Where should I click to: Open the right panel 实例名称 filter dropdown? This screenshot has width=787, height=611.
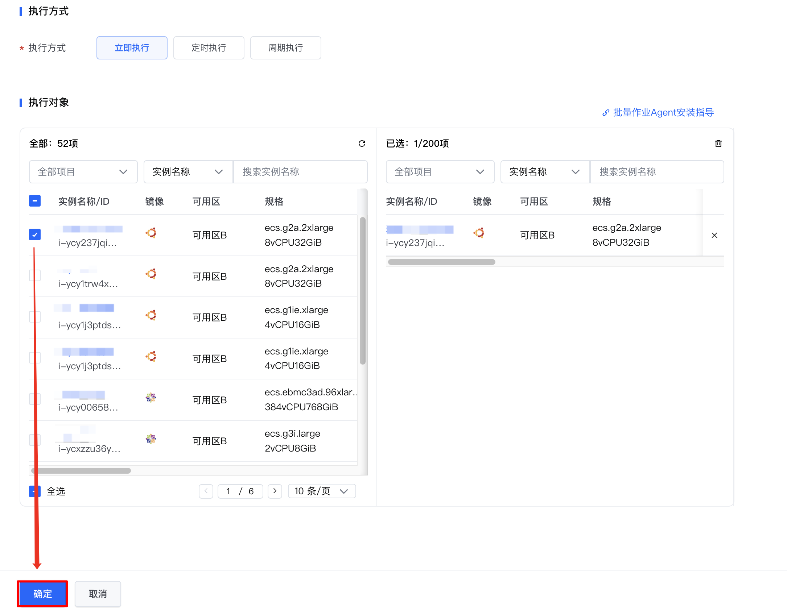click(544, 172)
